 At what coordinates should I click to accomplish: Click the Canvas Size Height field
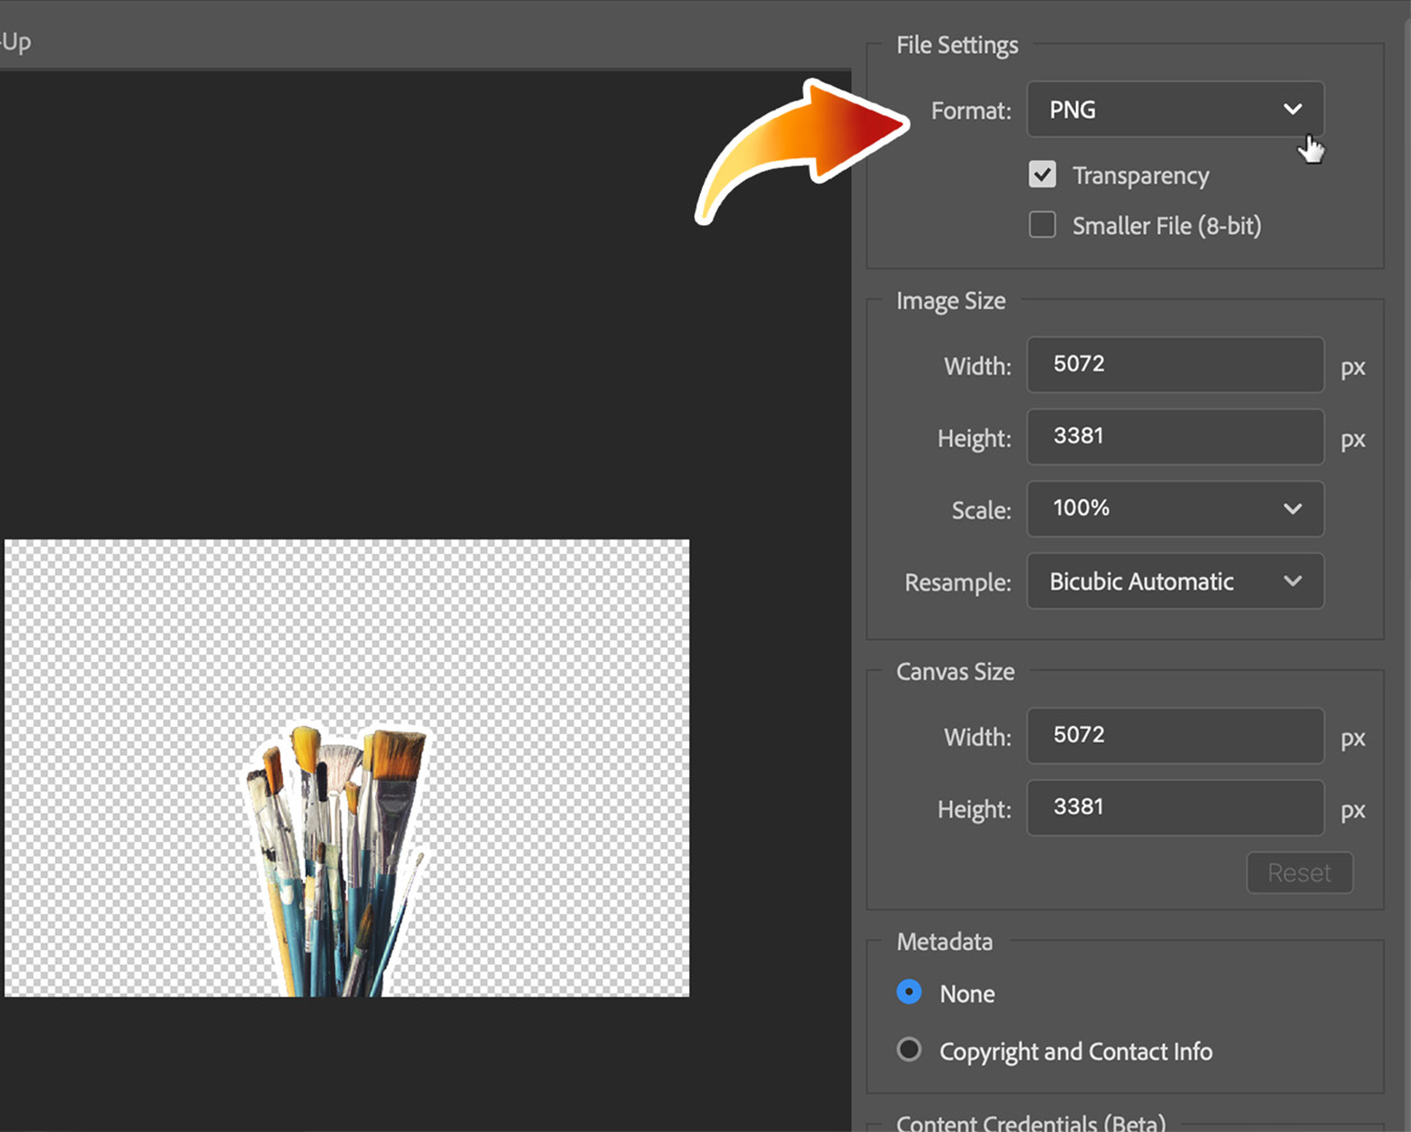pos(1175,807)
